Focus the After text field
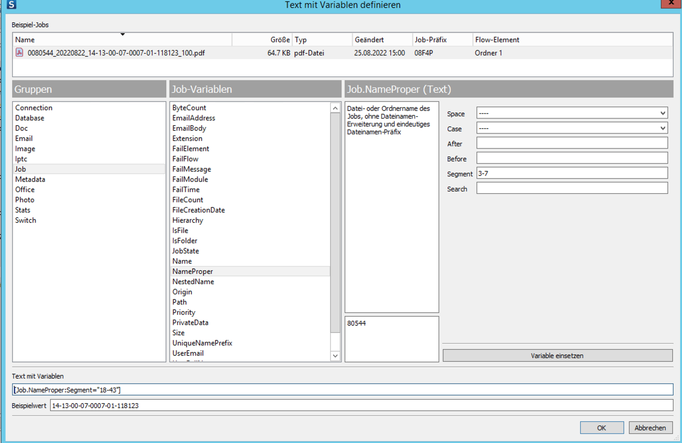The width and height of the screenshot is (682, 443). (571, 143)
